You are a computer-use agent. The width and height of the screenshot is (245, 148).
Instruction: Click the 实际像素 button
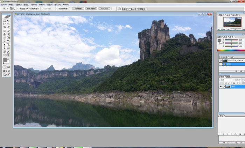coord(78,9)
